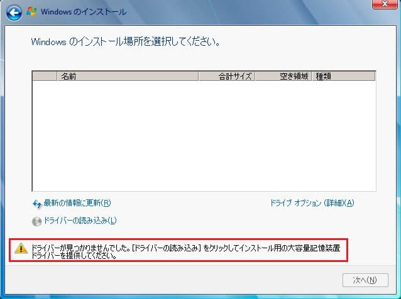Screen dimensions: 401x299
Task: Click the ドライバーが見つかりませんでした warning message
Action: (185, 251)
